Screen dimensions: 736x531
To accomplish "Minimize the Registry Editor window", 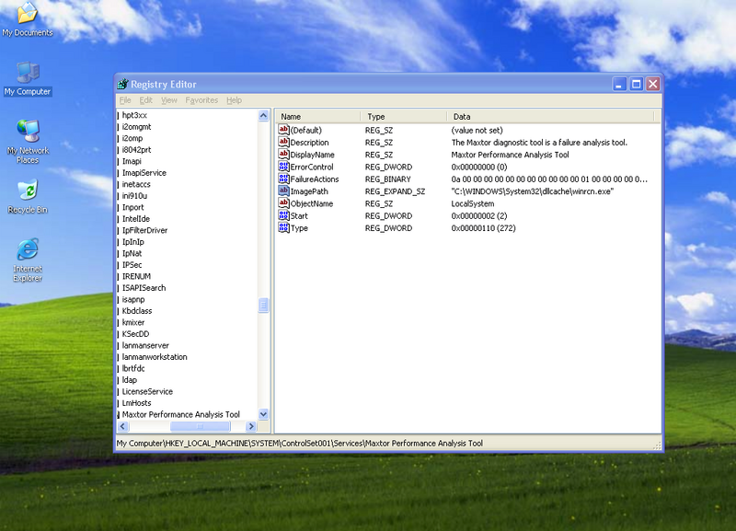I will [619, 84].
